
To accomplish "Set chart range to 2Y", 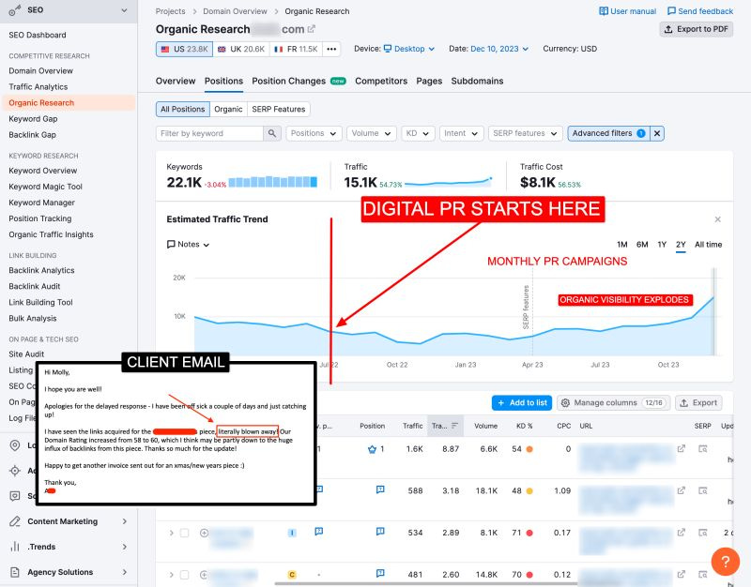I will (x=681, y=245).
